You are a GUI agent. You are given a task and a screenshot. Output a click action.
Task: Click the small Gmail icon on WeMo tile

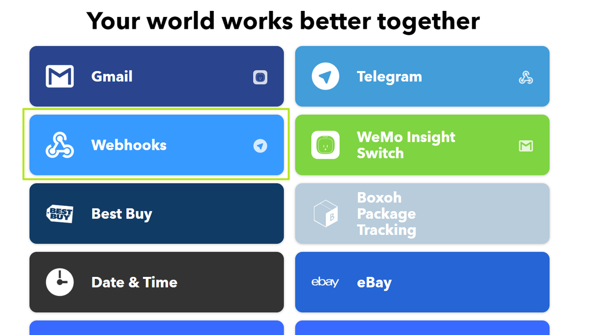click(x=525, y=145)
